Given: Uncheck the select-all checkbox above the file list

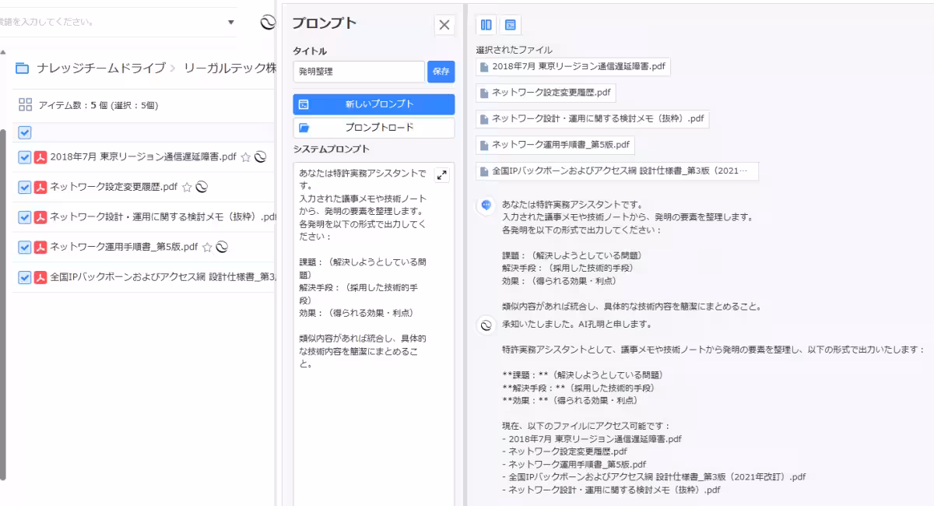Looking at the screenshot, I should (26, 132).
